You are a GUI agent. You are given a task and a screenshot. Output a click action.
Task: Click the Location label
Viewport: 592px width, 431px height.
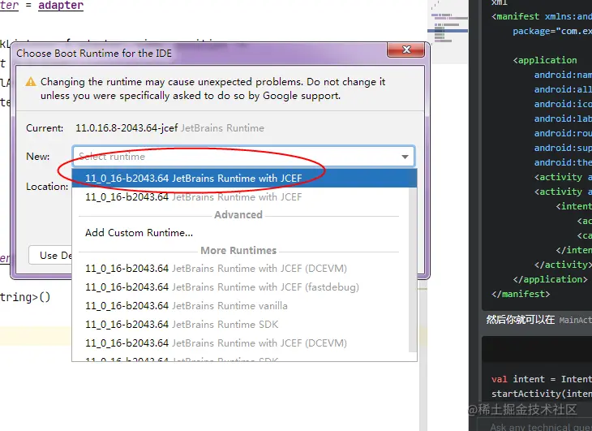pyautogui.click(x=47, y=186)
